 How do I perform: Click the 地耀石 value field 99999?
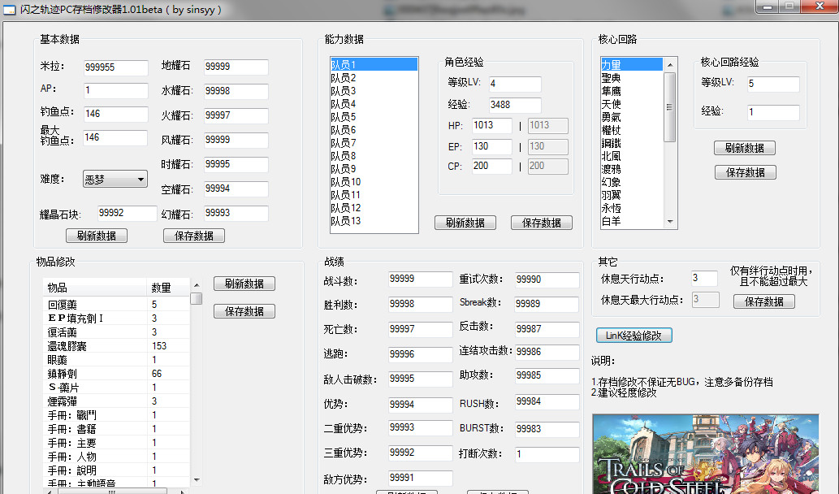(236, 67)
